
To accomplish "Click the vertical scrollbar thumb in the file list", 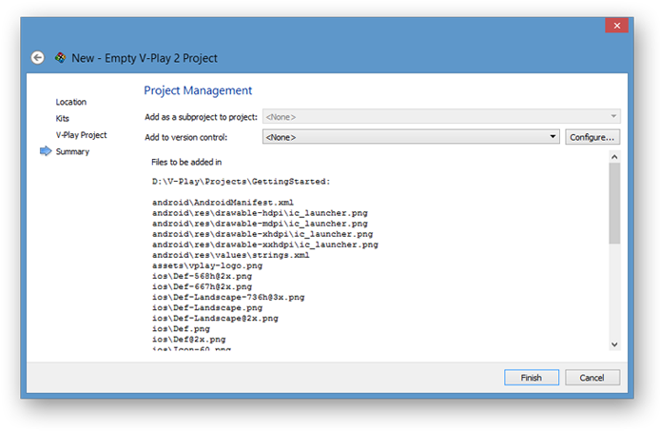I will click(x=614, y=203).
